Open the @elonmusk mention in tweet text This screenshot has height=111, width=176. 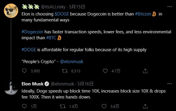pyautogui.click(x=71, y=62)
